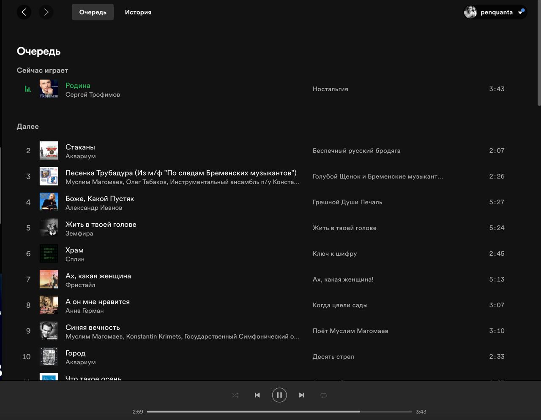The image size is (541, 420).
Task: Open album Беспечный русский бродяга
Action: 356,151
